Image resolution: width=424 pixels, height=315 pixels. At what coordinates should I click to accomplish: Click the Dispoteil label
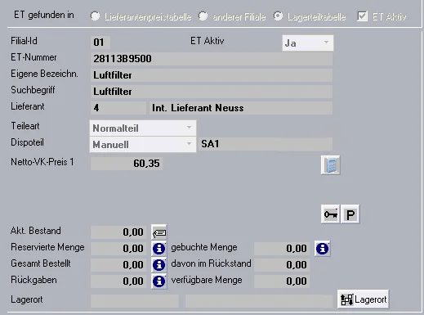[27, 142]
